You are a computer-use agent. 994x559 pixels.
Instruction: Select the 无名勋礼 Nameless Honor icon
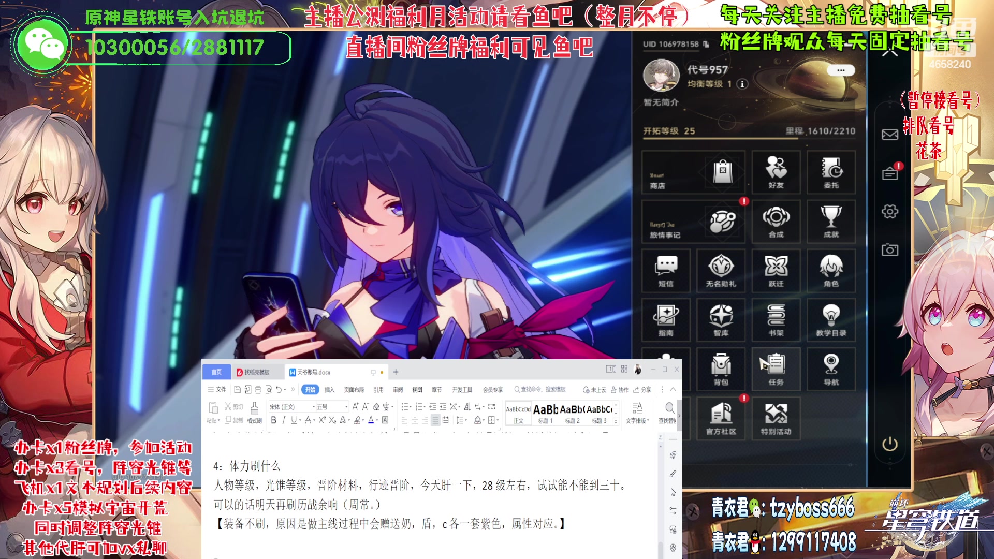click(x=721, y=271)
